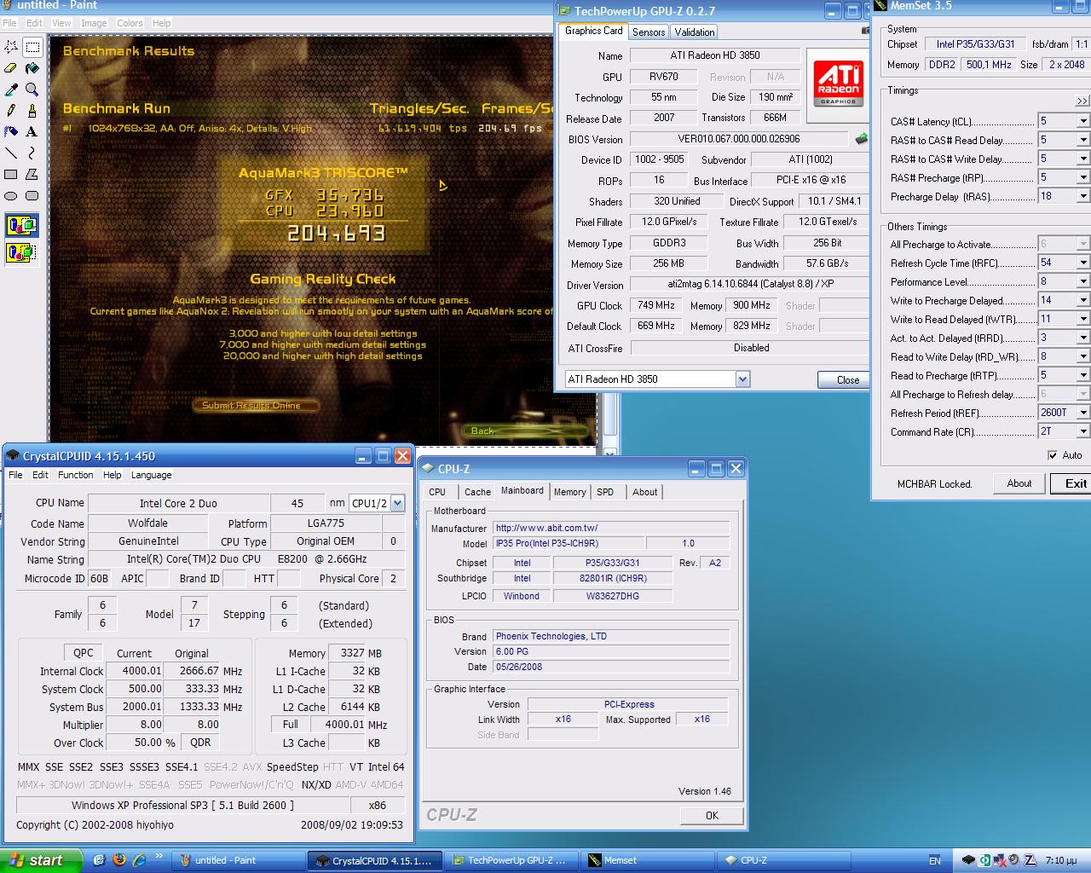1091x873 pixels.
Task: Open the Precharge Delay (tRAS) dropdown
Action: (1083, 196)
